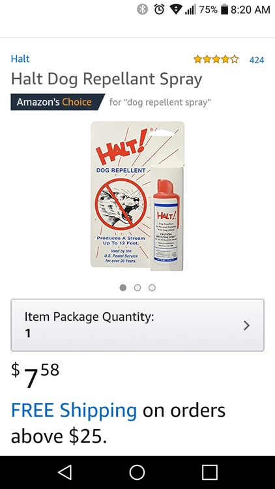The image size is (275, 489).
Task: Tap the cellular signal bars icon
Action: click(190, 10)
